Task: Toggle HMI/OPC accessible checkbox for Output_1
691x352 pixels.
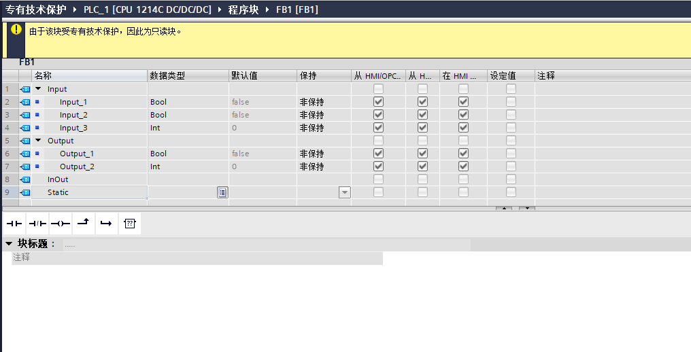Action: (x=378, y=154)
